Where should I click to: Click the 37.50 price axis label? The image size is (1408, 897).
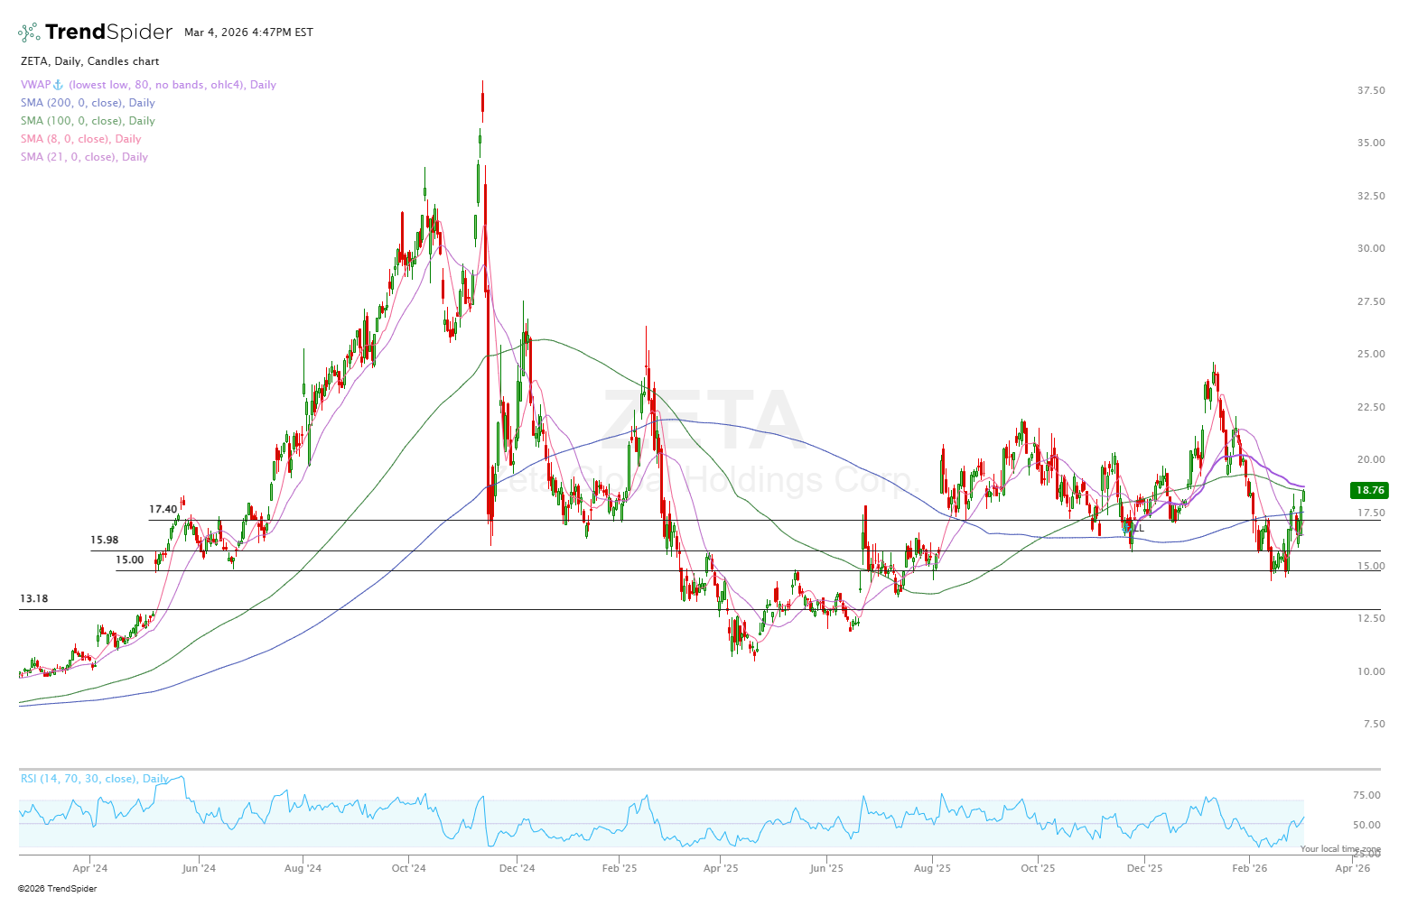1371,91
